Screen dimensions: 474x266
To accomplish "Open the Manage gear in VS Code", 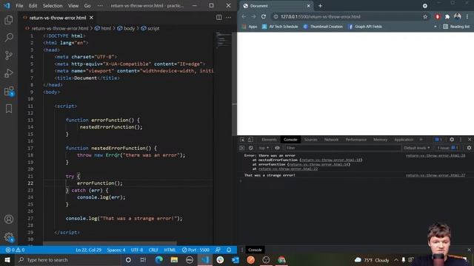I will (9, 237).
